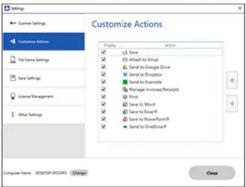Viewport: 246px width, 187px height.
Task: Click the Save to Word icon
Action: [125, 104]
